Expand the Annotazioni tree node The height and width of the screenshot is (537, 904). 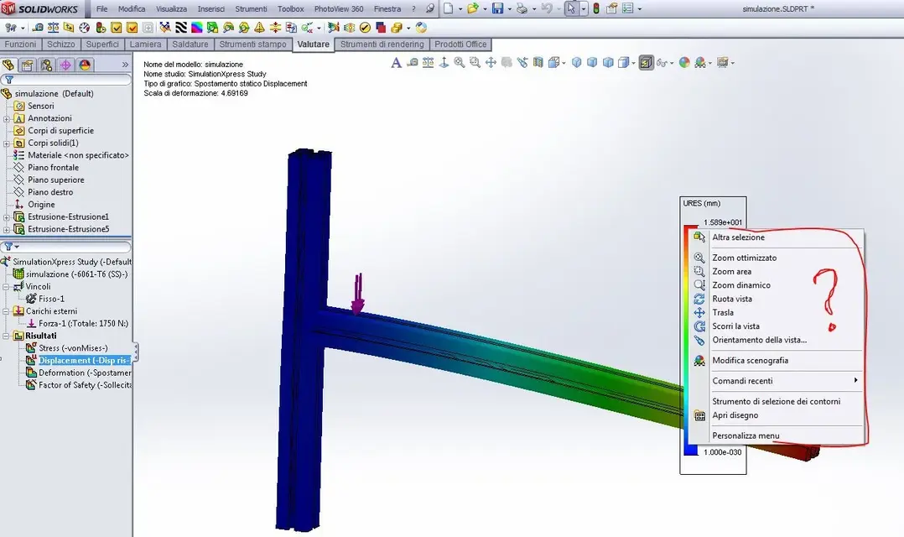coord(7,118)
